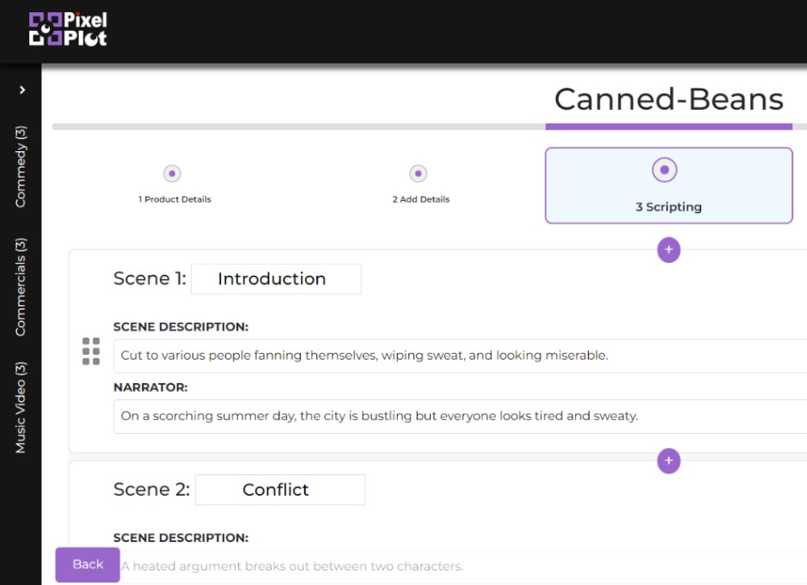Screen dimensions: 807x585
Task: Click the Pixel squares in the logo
Action: click(44, 27)
